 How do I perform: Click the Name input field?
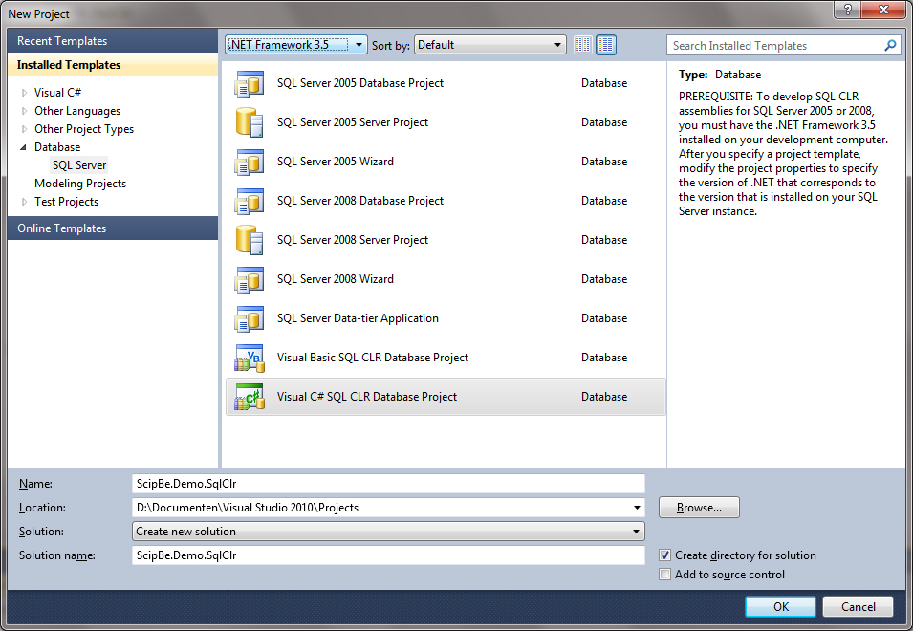(x=388, y=484)
